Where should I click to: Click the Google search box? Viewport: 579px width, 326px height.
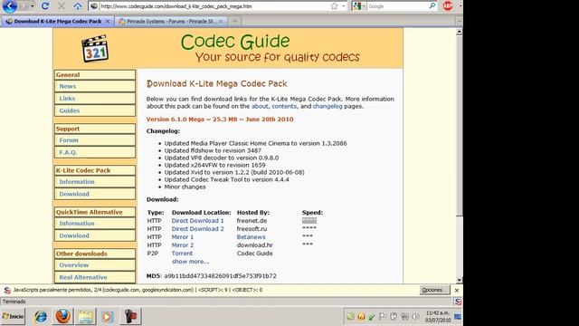coord(397,6)
